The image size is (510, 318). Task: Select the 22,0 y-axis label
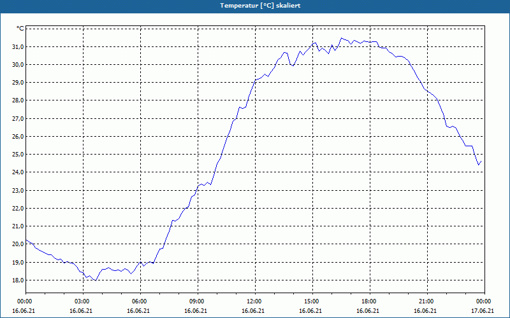[x=18, y=208]
